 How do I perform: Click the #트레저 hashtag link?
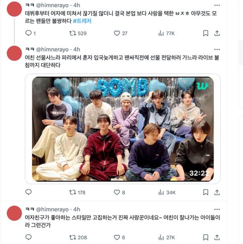coord(82,21)
